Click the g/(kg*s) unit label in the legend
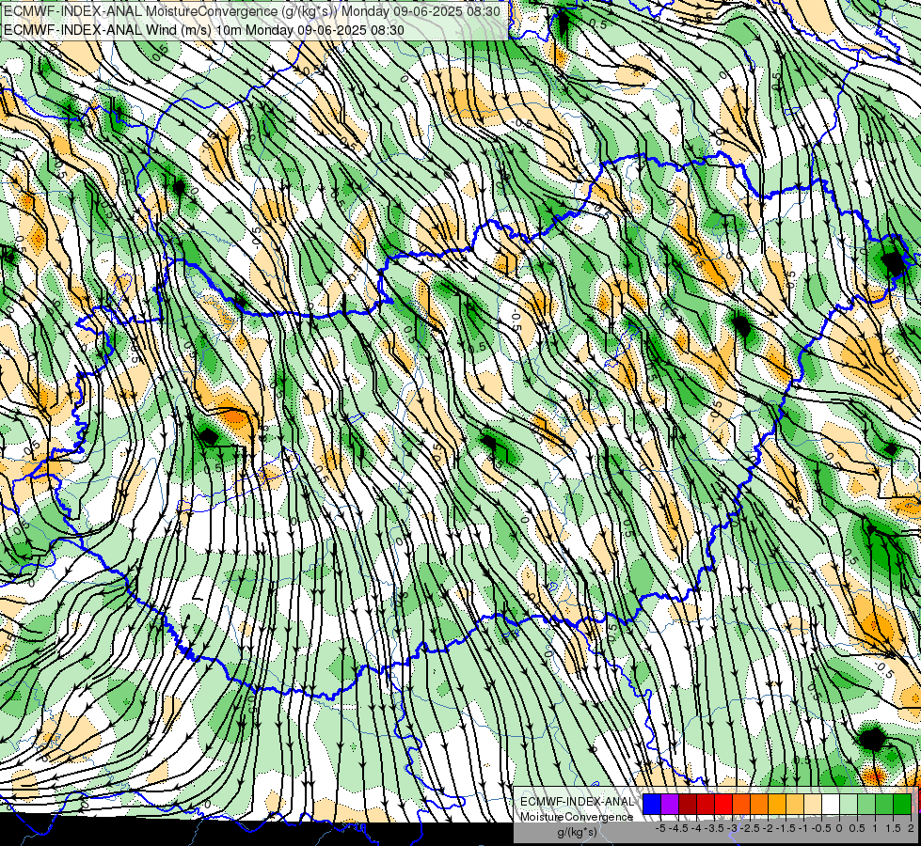The image size is (921, 846). pyautogui.click(x=577, y=833)
